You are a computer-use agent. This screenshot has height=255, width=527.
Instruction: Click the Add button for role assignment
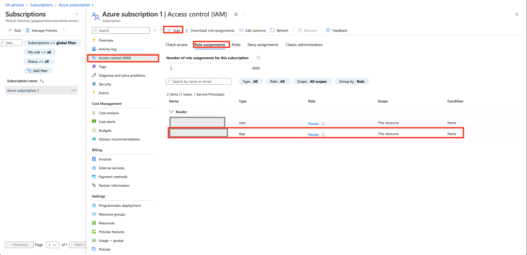tap(173, 30)
